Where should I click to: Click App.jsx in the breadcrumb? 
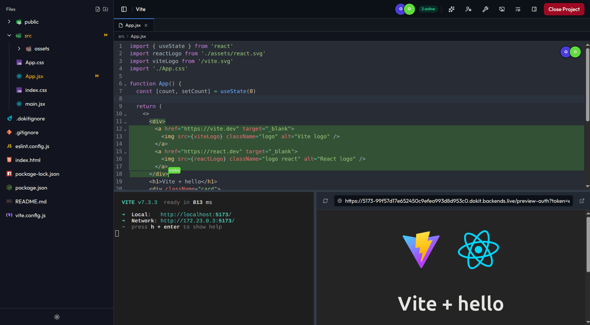coord(138,36)
